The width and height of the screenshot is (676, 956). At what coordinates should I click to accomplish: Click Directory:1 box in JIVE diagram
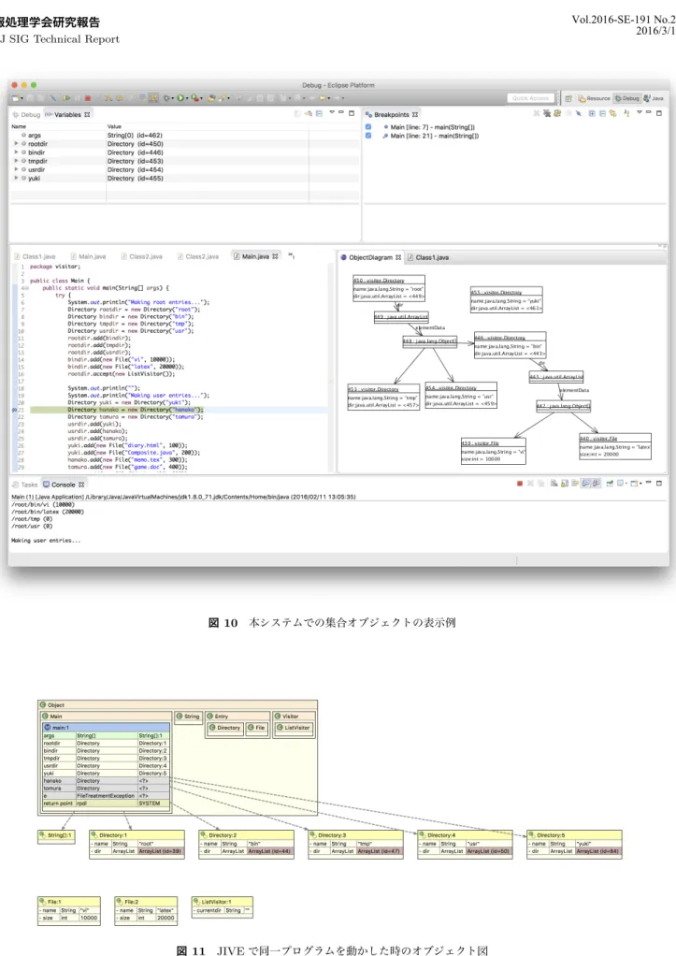point(137,845)
